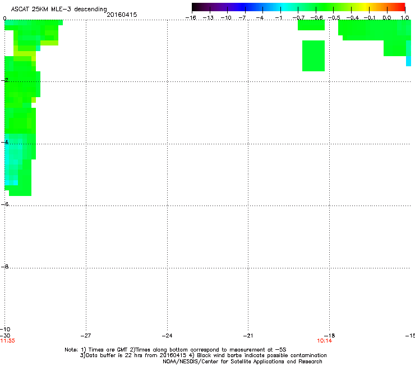
Task: Click the -21 longitude axis label
Action: (248, 335)
